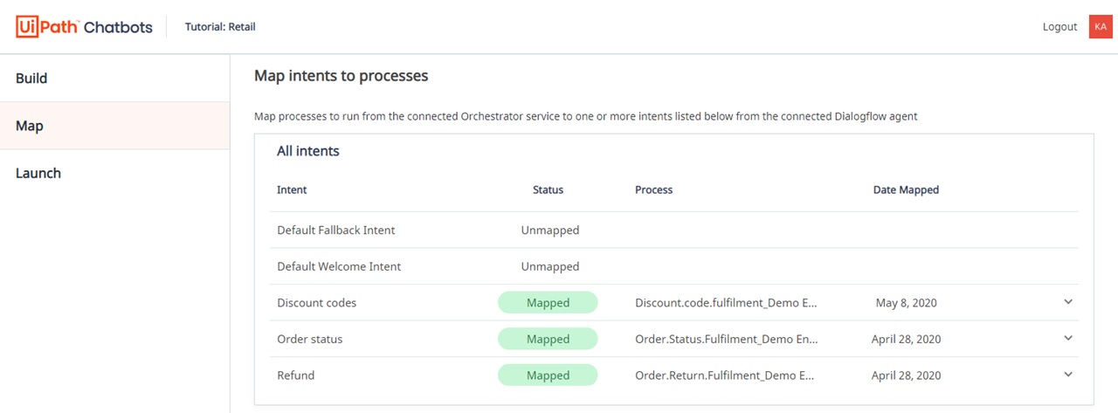Click the Order.Status.Fulfilment process name

click(726, 339)
